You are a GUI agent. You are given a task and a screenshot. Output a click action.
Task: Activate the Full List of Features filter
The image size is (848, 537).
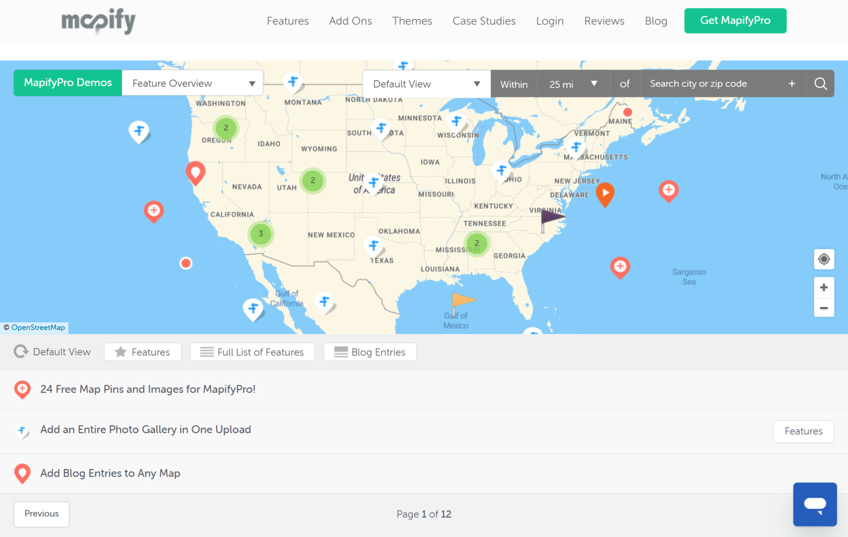[x=252, y=352]
